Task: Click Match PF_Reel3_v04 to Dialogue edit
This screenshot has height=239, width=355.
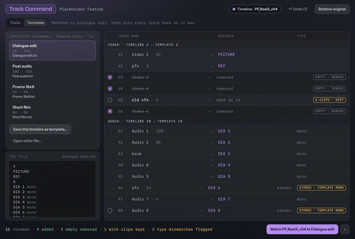Action: tap(302, 229)
